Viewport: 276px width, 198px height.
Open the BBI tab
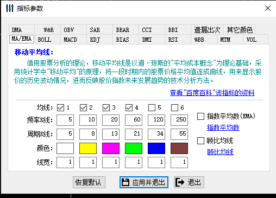pos(178,30)
